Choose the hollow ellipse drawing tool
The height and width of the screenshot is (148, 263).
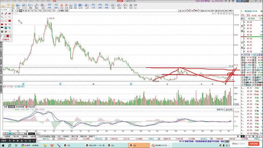pyautogui.click(x=6, y=21)
